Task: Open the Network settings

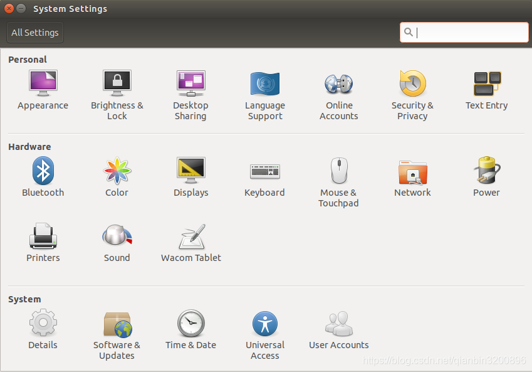Action: [412, 177]
